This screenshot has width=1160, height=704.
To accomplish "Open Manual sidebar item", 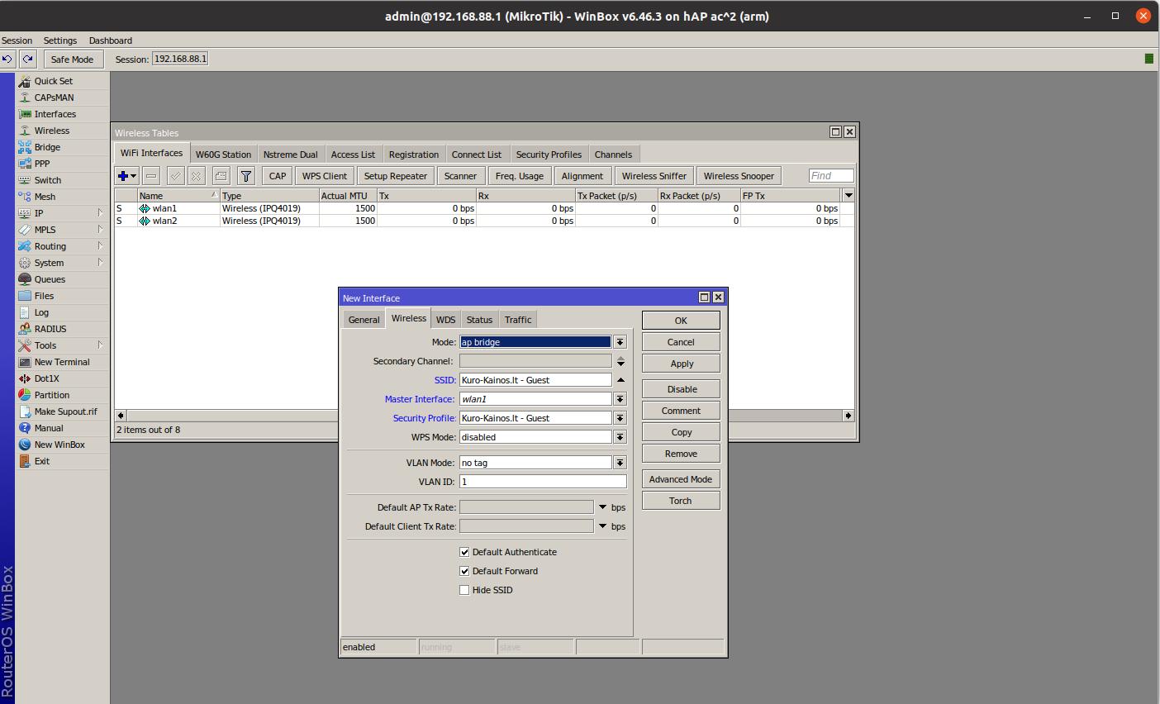I will tap(49, 428).
